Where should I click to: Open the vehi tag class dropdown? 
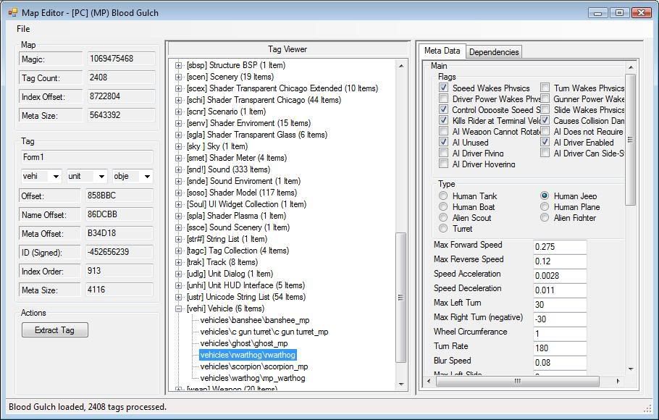56,177
